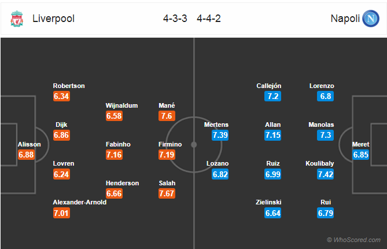387x249 pixels.
Task: Open the Liverpool team name link
Action: (x=53, y=19)
